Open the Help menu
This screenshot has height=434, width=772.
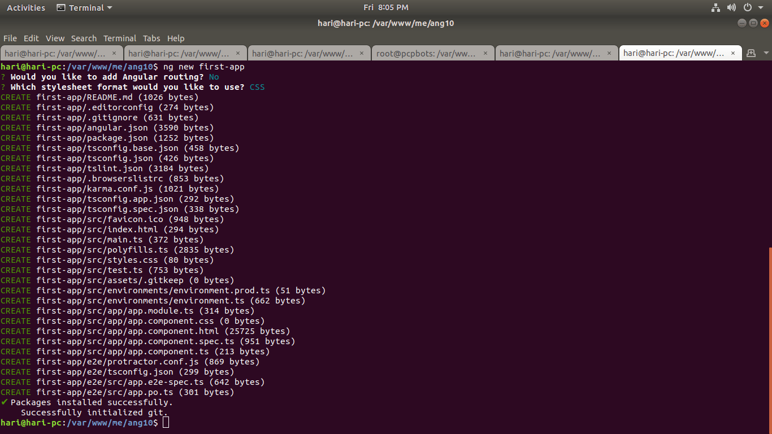point(176,38)
